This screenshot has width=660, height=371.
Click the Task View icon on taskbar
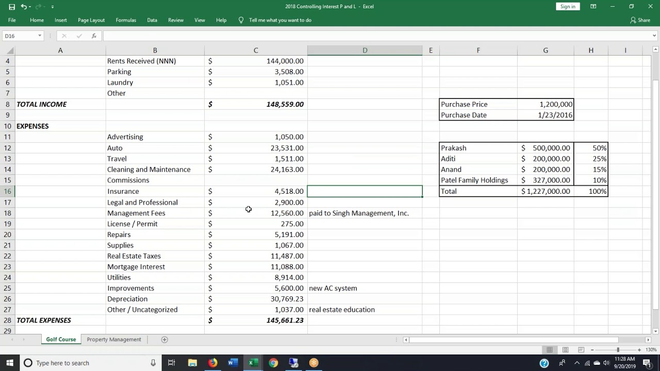[172, 363]
